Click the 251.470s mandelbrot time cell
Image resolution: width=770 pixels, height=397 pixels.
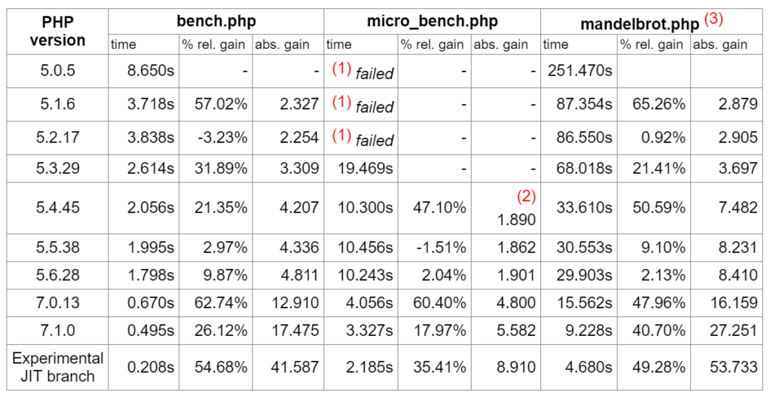click(579, 72)
